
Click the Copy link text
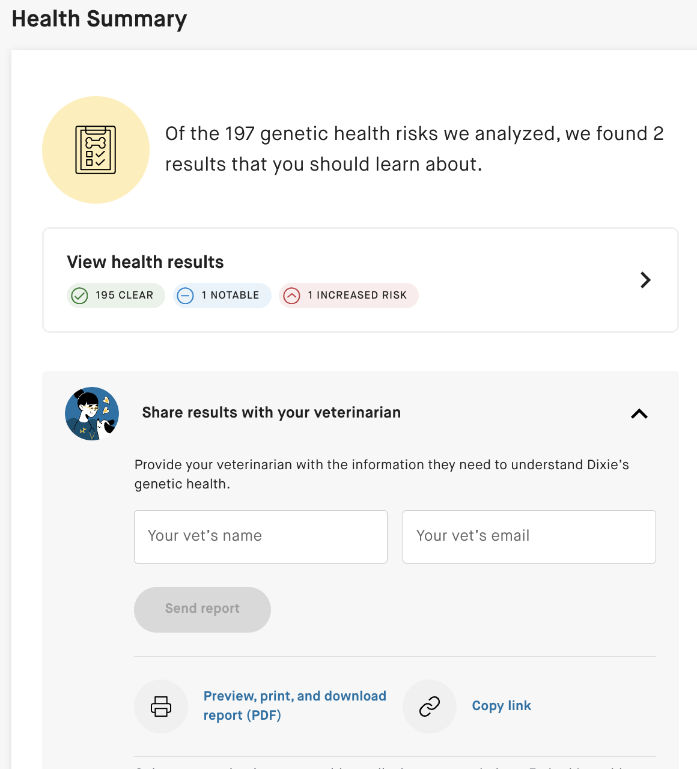tap(501, 706)
